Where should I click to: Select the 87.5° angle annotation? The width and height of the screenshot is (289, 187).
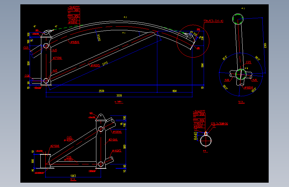[225, 58]
